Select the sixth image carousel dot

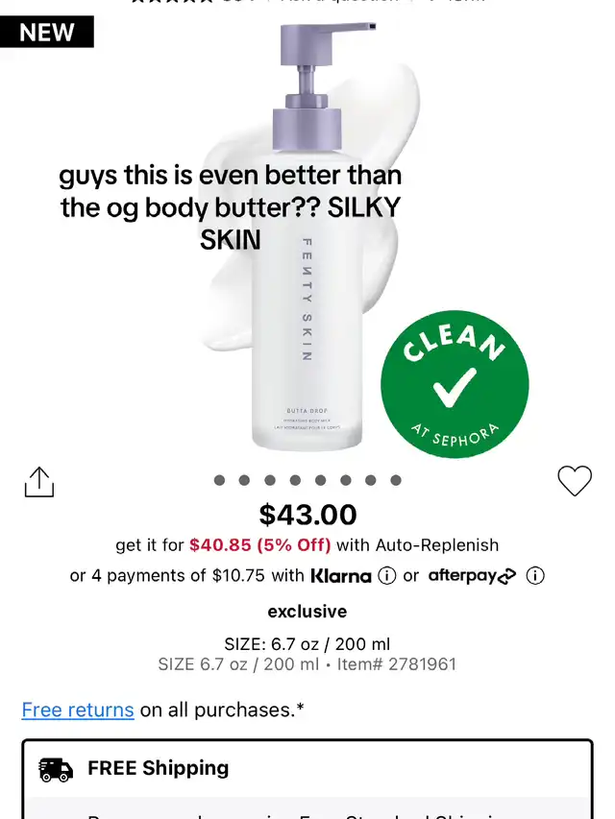coord(346,480)
